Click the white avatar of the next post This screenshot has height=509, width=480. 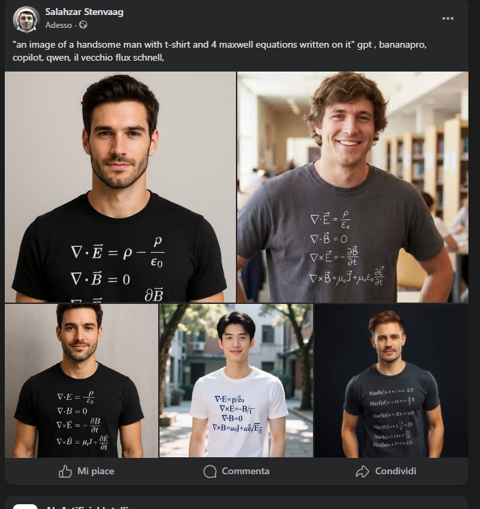pyautogui.click(x=25, y=506)
